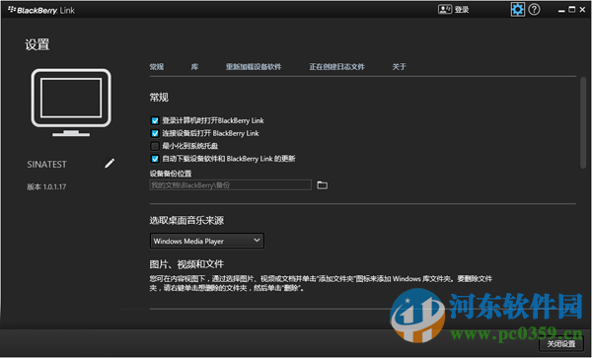Open the 重新加载设备软件 tab
Screen dimensions: 592x358
tap(254, 67)
